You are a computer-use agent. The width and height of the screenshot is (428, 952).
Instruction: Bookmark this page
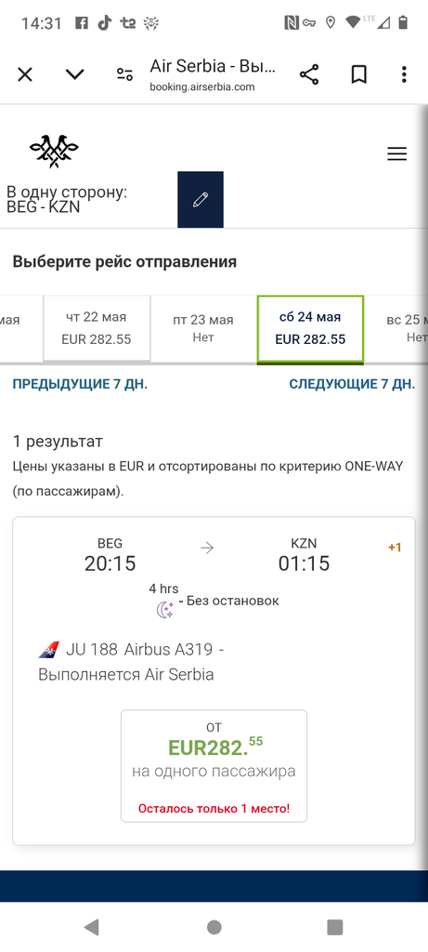pyautogui.click(x=359, y=74)
